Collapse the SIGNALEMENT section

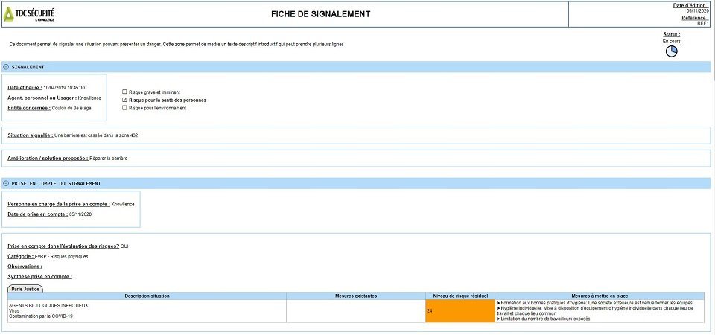(x=6, y=67)
